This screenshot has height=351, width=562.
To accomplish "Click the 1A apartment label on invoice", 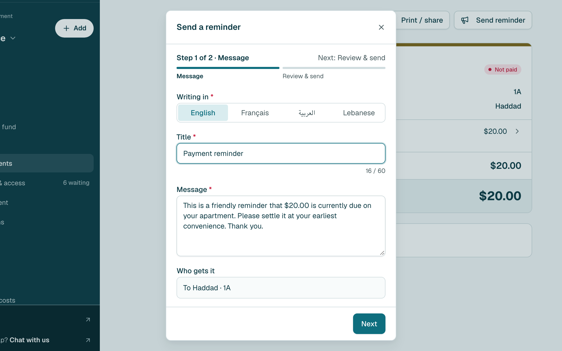I will coord(517,92).
